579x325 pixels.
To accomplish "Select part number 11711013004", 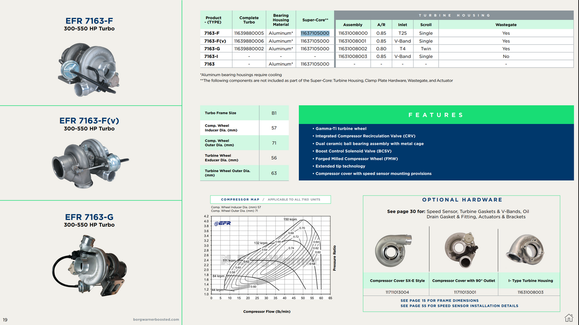I will tap(397, 292).
